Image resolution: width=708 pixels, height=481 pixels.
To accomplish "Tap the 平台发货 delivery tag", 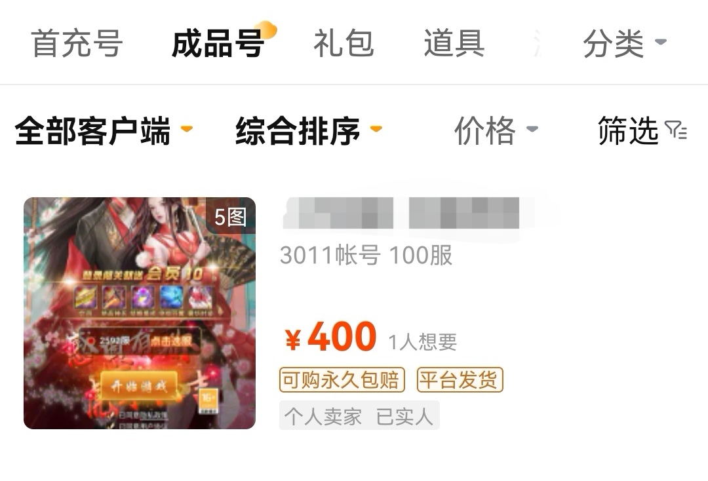I will click(x=460, y=379).
